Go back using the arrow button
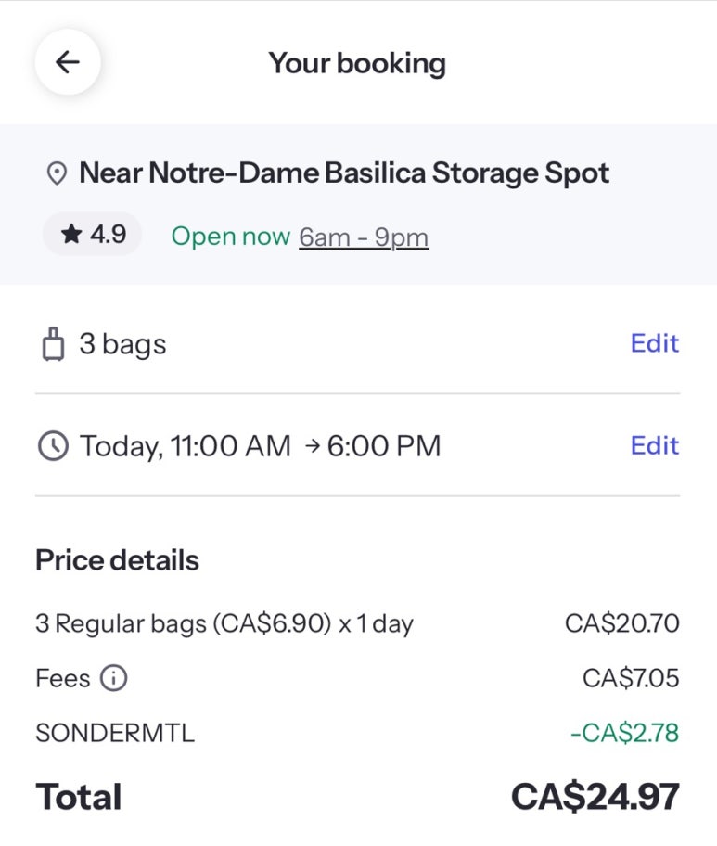Screen dimensions: 717x846 68,62
